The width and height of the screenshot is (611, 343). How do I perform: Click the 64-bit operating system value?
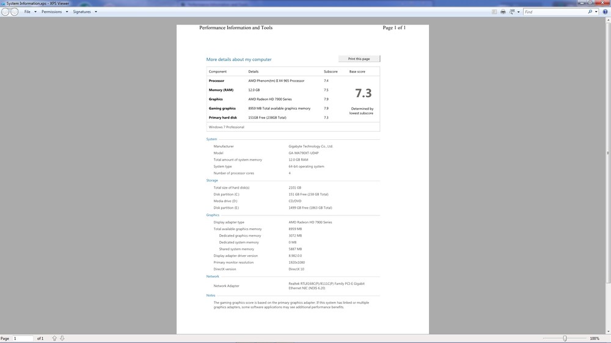click(306, 167)
